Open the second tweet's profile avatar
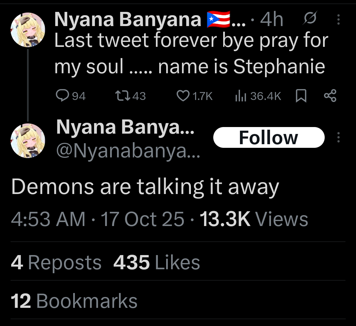The height and width of the screenshot is (326, 356). (x=28, y=140)
